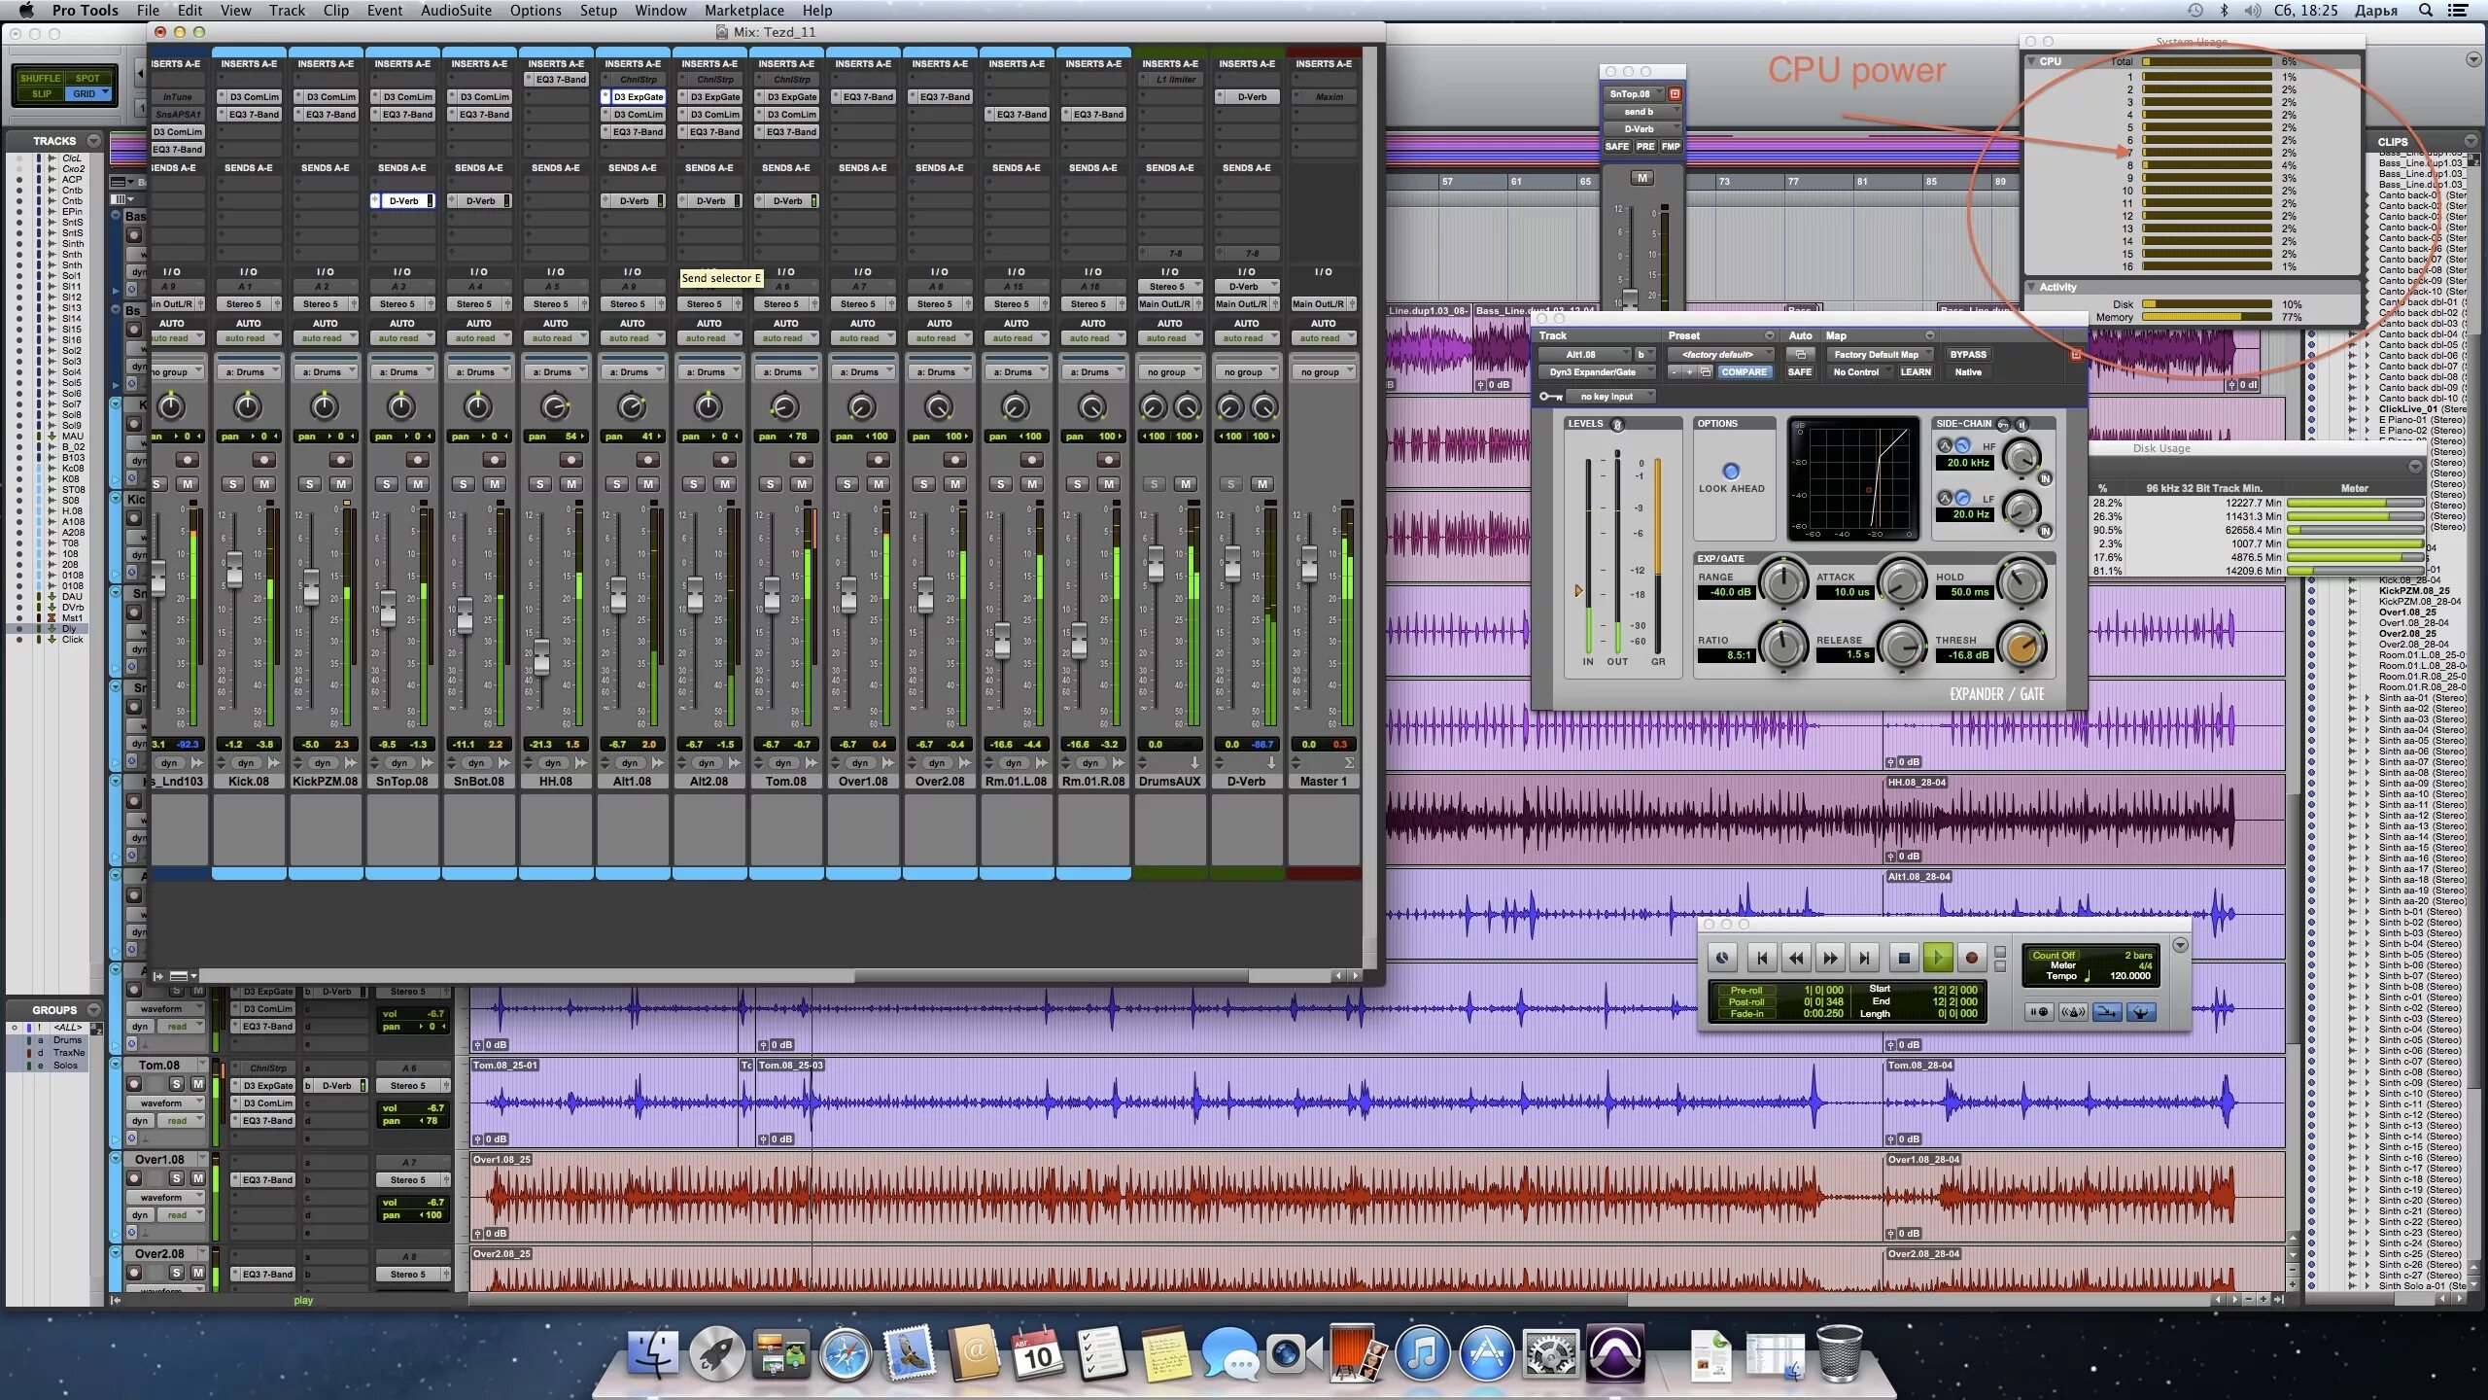Click the Tempo value 120.0000 field
This screenshot has height=1400, width=2488.
point(2129,976)
